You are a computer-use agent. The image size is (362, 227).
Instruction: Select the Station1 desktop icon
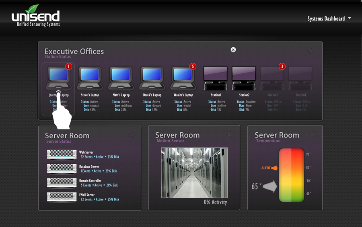216,78
